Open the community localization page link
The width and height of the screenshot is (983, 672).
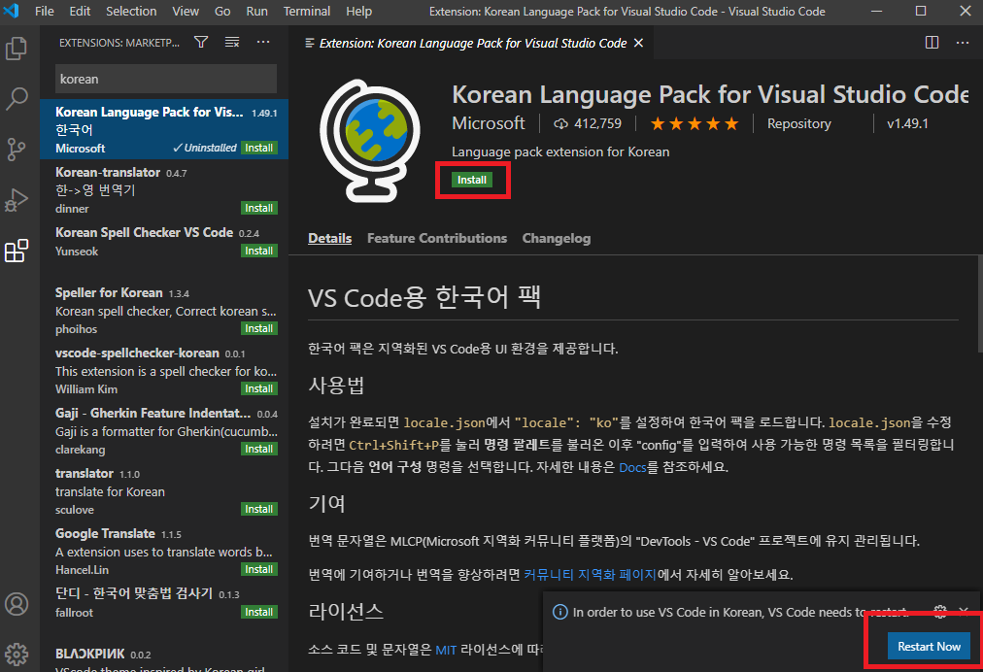pyautogui.click(x=590, y=574)
